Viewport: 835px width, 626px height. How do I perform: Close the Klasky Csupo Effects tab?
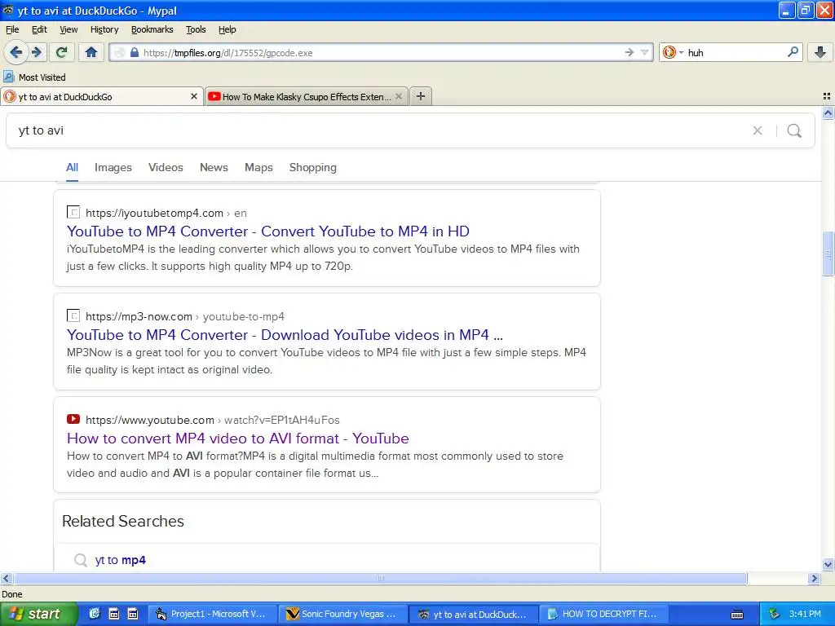(x=398, y=96)
